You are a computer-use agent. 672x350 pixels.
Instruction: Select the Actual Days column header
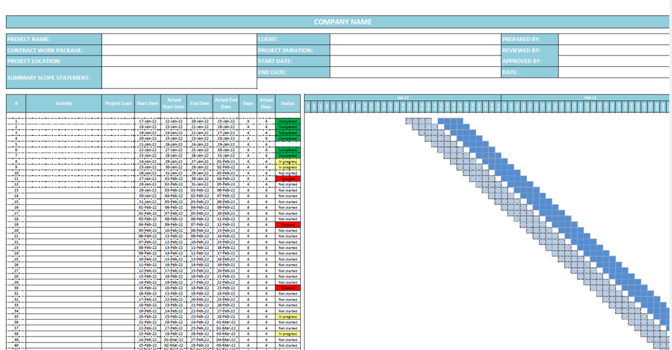click(x=266, y=103)
